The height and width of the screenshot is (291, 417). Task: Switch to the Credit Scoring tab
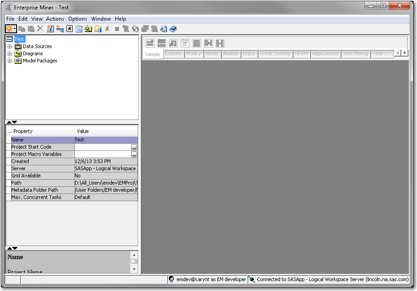[275, 53]
